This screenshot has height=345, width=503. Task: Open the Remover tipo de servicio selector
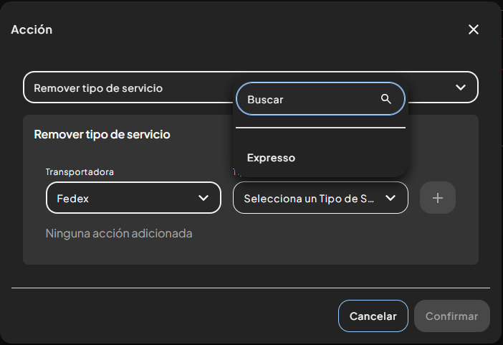click(x=251, y=87)
